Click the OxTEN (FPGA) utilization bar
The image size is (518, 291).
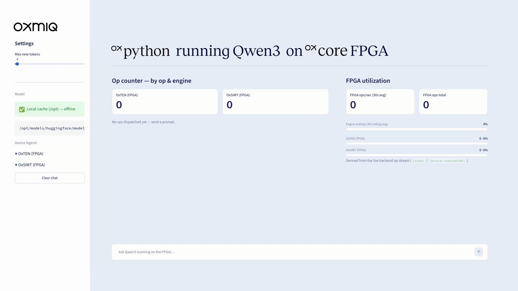click(417, 143)
